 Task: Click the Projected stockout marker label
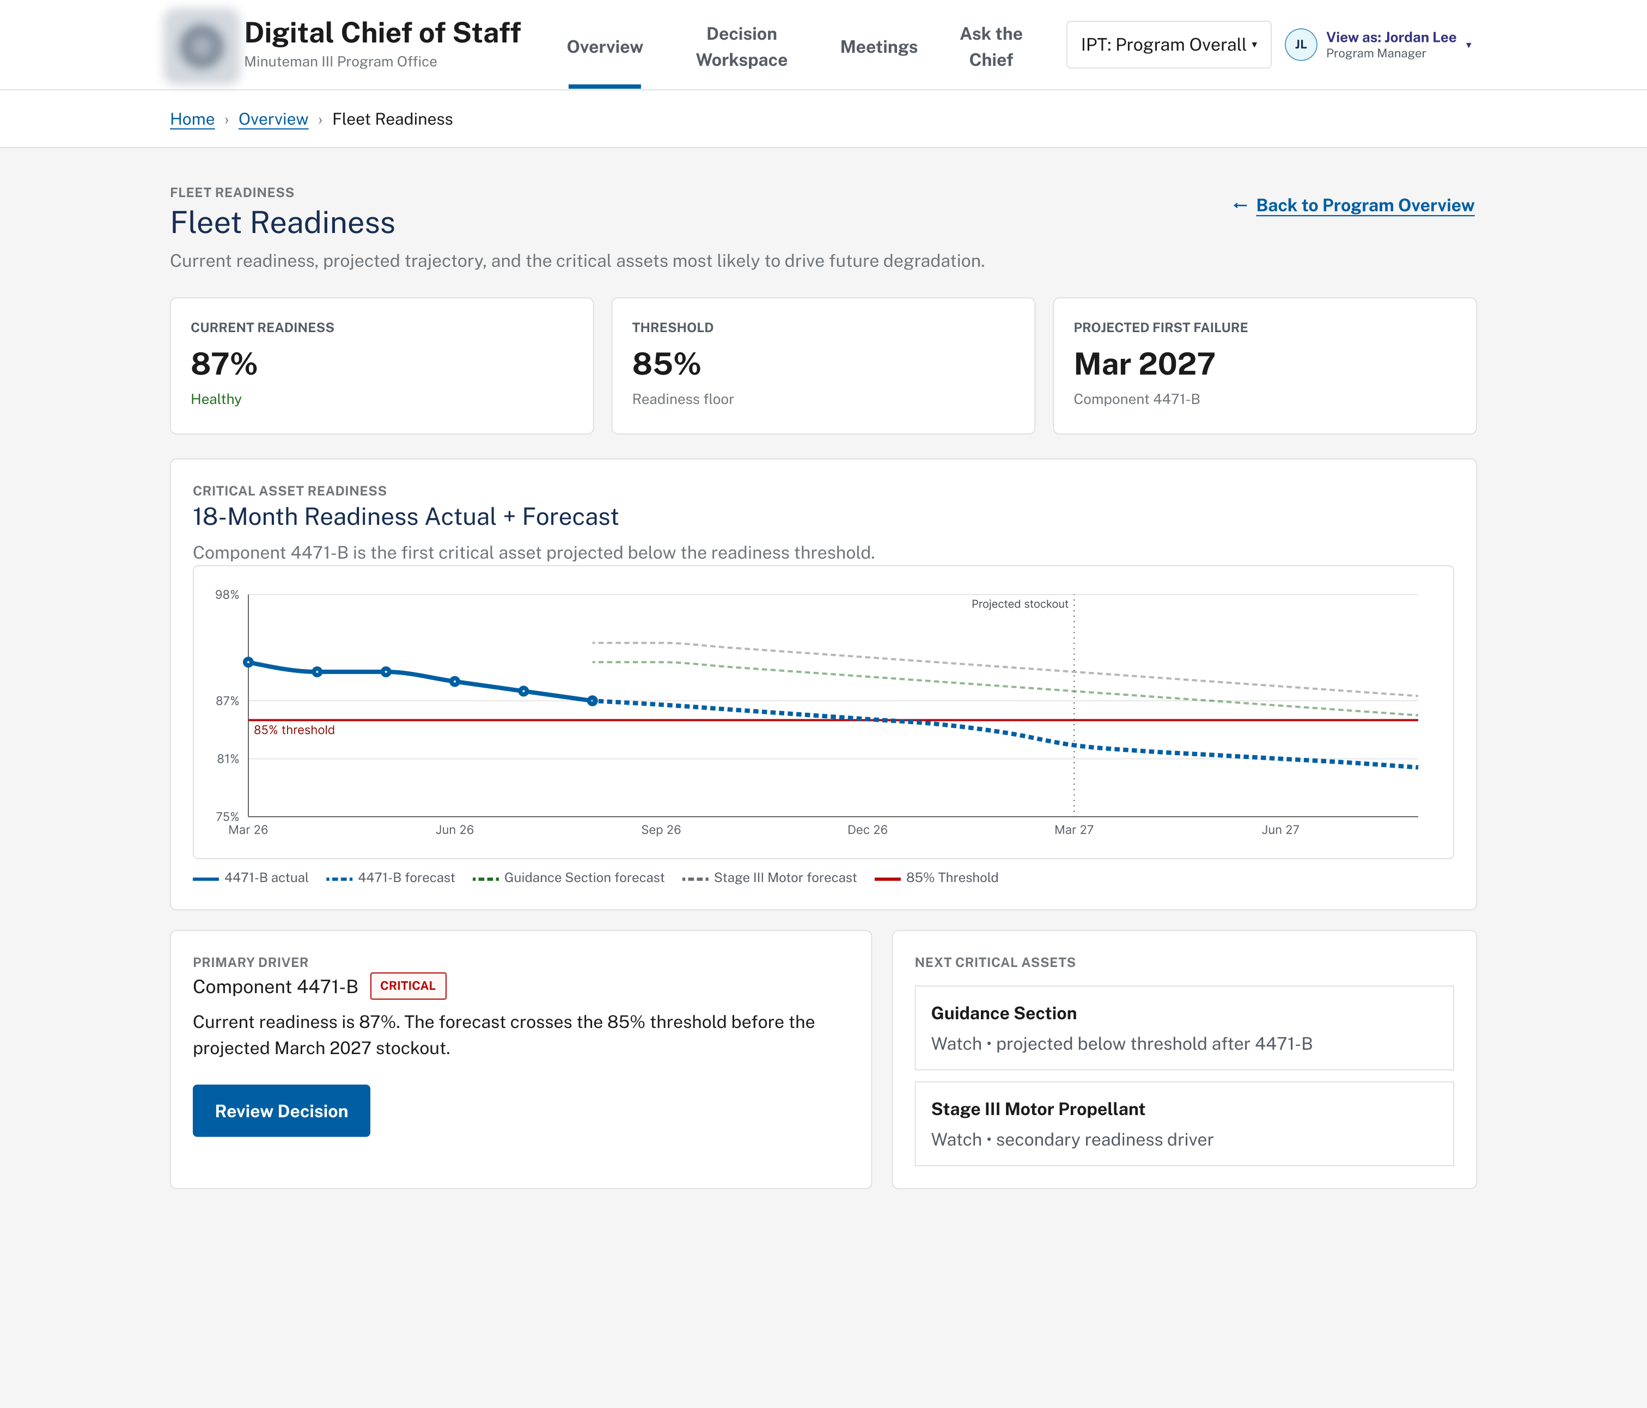point(1020,604)
